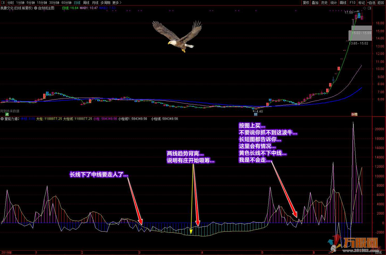Image resolution: width=386 pixels, height=255 pixels.
Task: Click the 大柱线: 1188877.25 label
Action: [78, 119]
